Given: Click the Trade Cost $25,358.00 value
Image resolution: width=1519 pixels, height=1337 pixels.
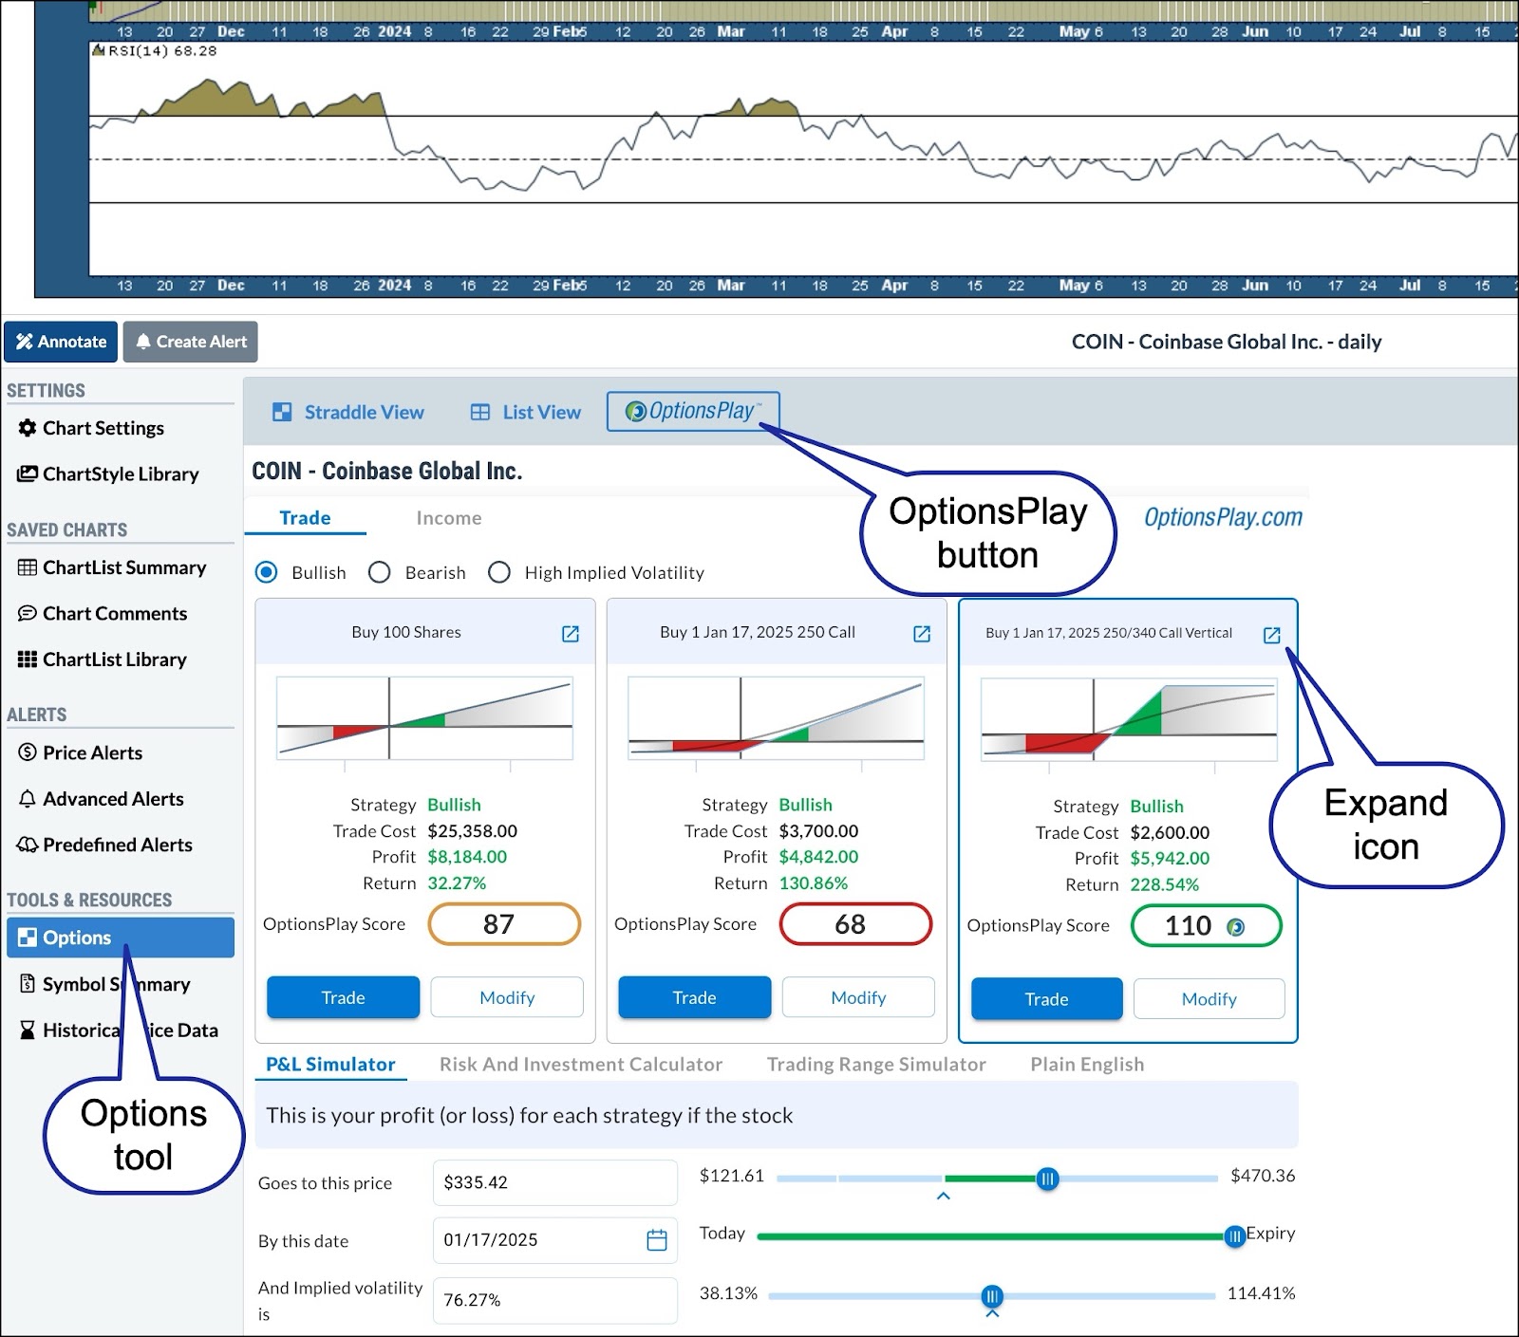Looking at the screenshot, I should (x=472, y=831).
